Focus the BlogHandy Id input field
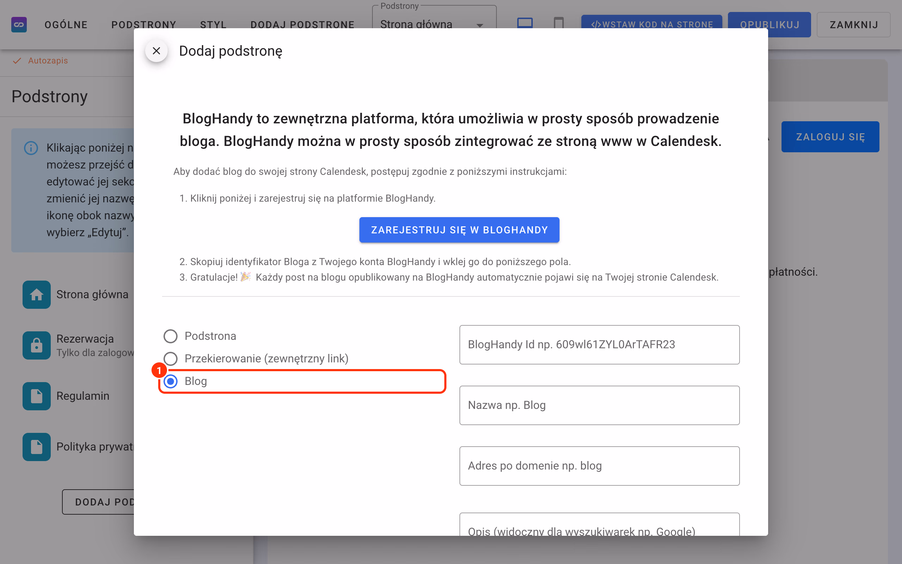The height and width of the screenshot is (564, 902). [x=599, y=344]
